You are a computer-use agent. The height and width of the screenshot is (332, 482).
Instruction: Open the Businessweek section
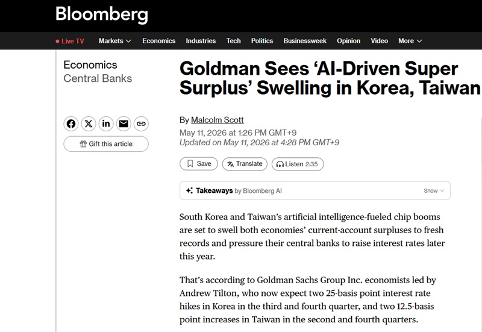point(305,41)
